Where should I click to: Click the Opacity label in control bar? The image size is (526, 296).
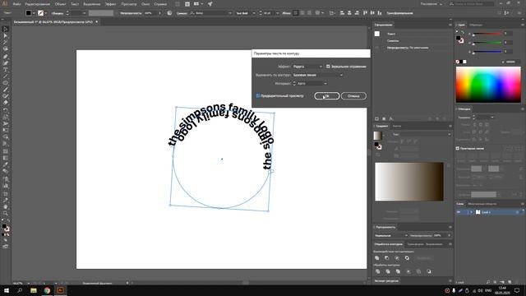[131, 13]
